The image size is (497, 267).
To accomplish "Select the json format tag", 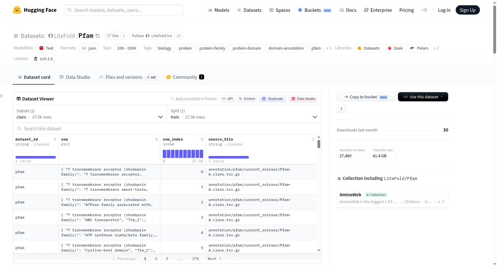I will [x=89, y=48].
